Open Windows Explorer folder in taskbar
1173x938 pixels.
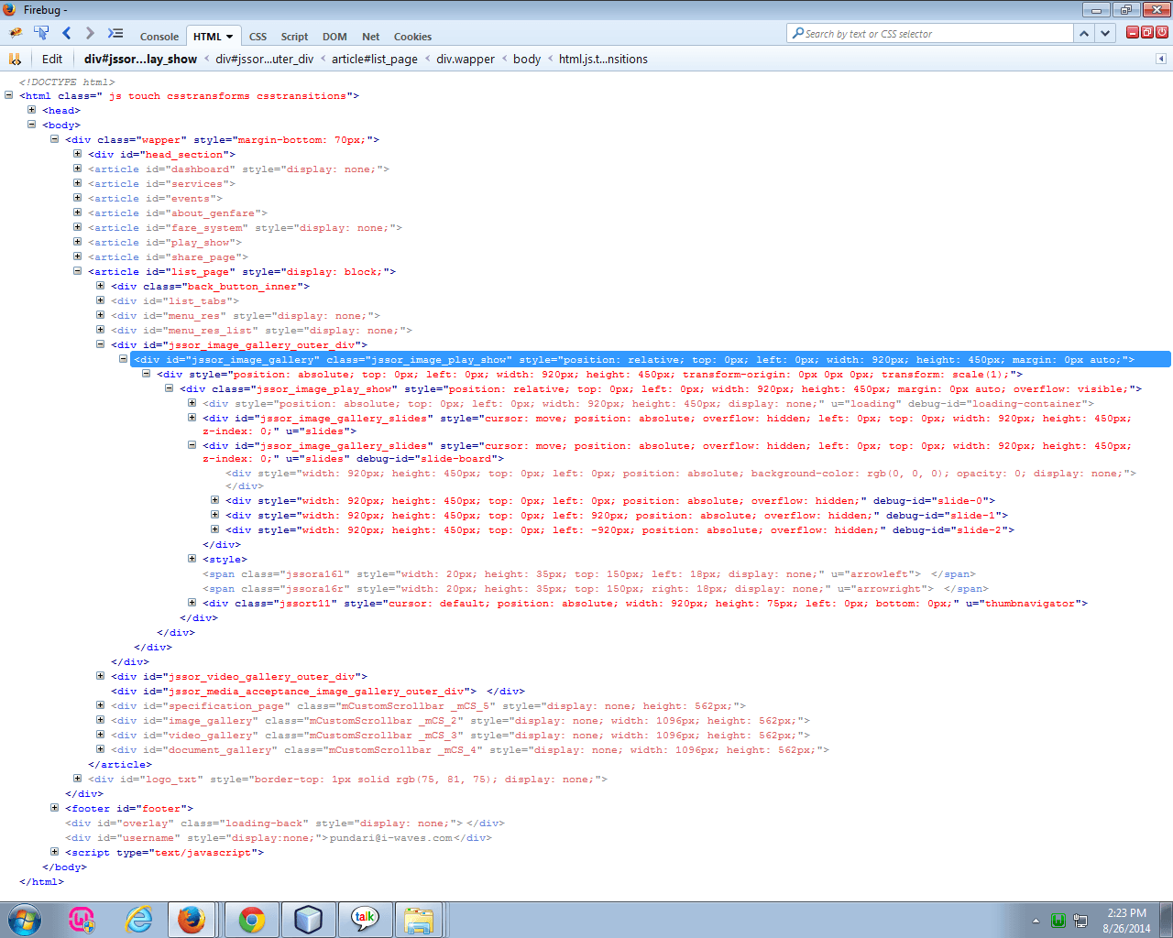tap(419, 919)
